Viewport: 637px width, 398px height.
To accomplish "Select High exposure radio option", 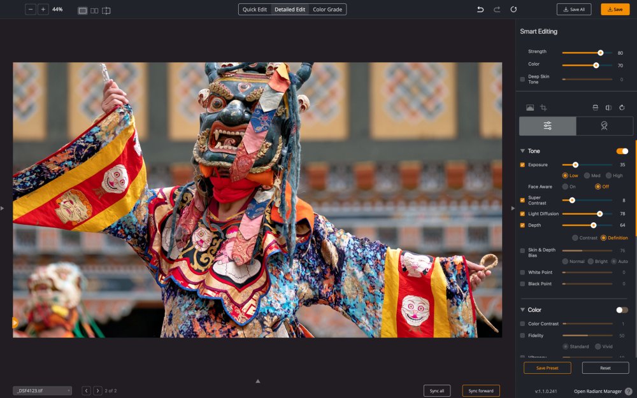I will click(x=608, y=176).
